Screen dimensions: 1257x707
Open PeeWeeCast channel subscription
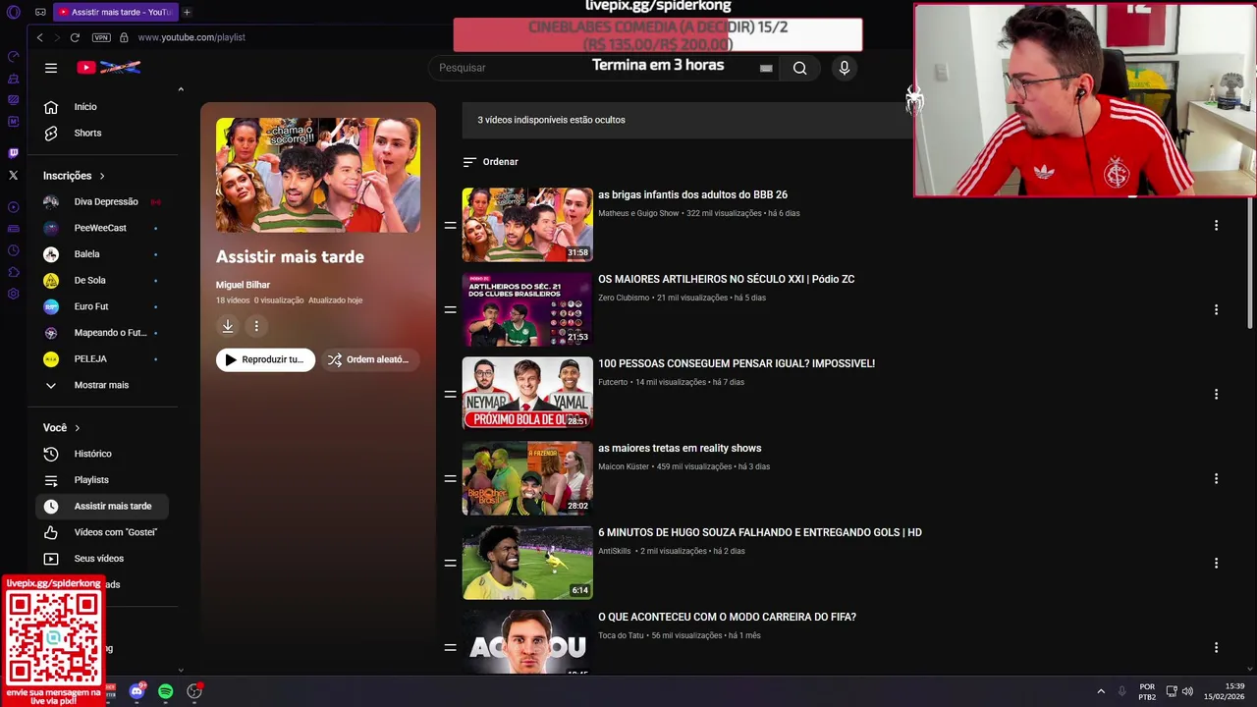pyautogui.click(x=101, y=228)
